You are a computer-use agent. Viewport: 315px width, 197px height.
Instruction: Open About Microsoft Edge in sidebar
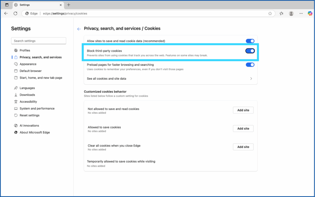click(x=34, y=133)
